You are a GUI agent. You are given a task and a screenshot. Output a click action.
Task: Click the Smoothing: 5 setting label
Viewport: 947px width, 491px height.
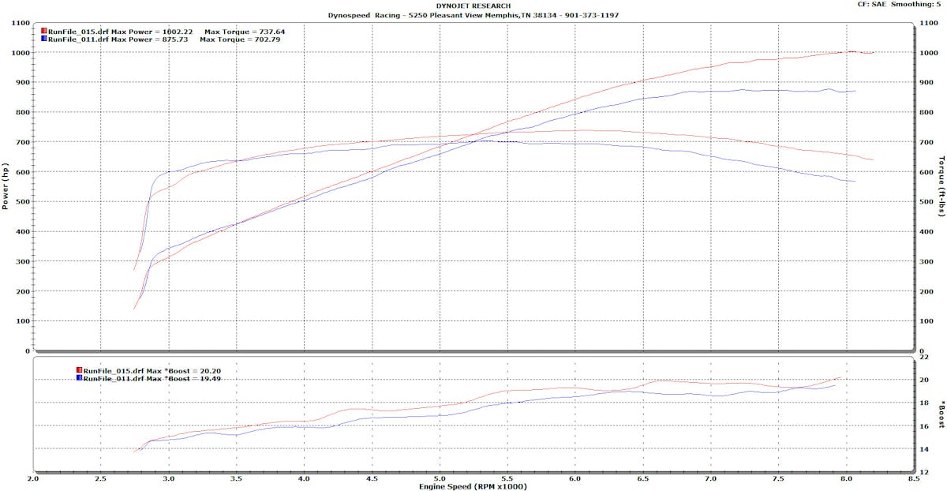pyautogui.click(x=918, y=5)
